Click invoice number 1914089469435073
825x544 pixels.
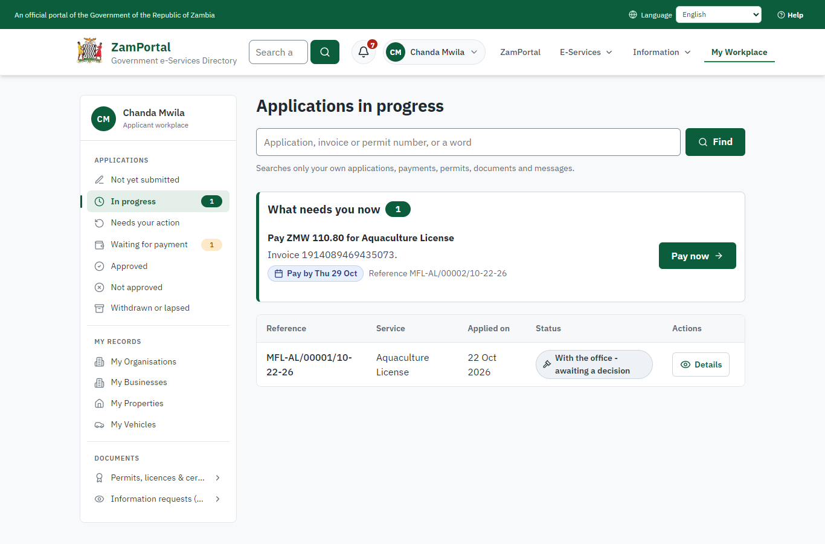(x=348, y=254)
